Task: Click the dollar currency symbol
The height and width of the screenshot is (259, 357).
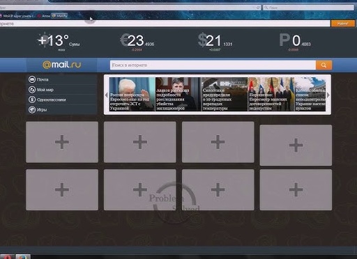Action: [x=202, y=40]
